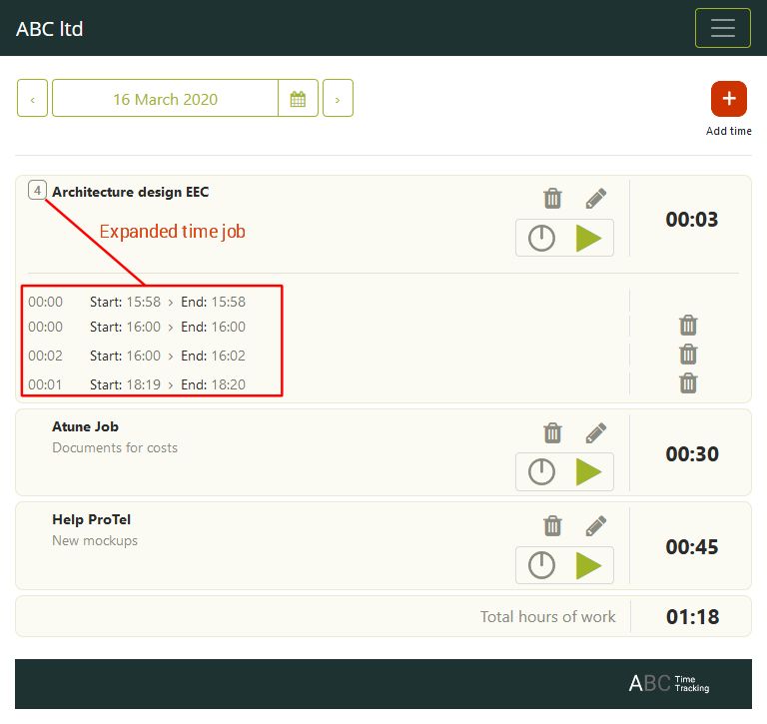767x724 pixels.
Task: Delete the 16:00 to 16:02 time entry
Action: 688,355
